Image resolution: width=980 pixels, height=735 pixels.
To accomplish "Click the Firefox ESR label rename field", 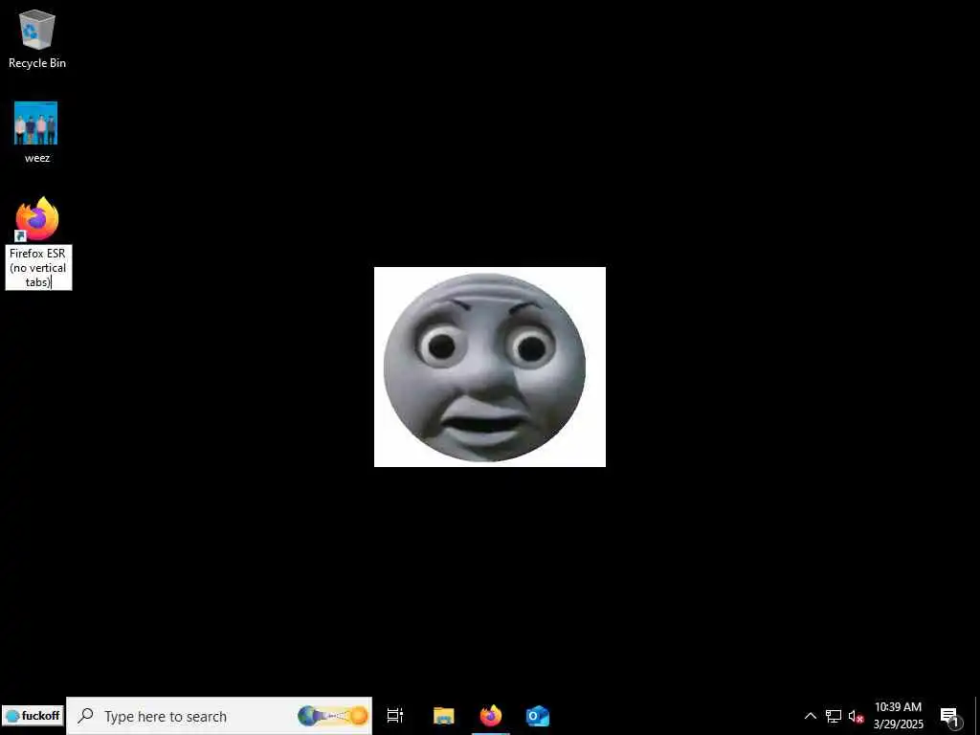I will (x=38, y=268).
